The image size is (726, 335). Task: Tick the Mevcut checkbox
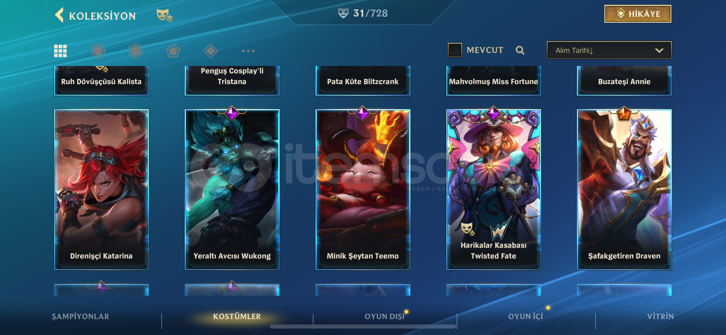[455, 50]
